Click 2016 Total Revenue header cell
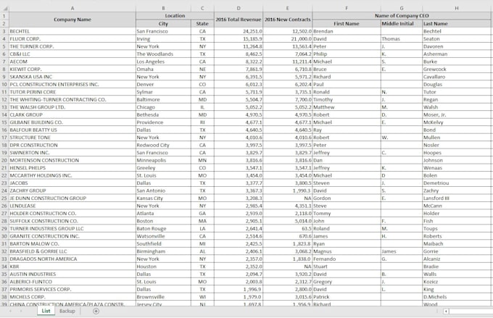493x318 pixels. tap(239, 20)
